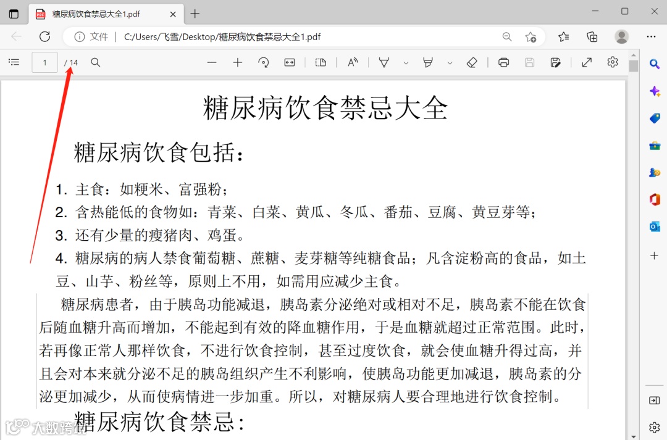Hide the sidebar panel
Screen dimensions: 667x440
point(654,401)
